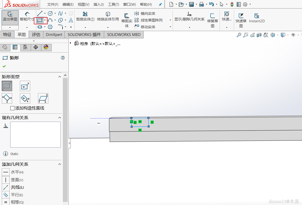The image size is (302, 205).
Task: Click the Mirror Entities (镜向实体) tool
Action: (145, 13)
